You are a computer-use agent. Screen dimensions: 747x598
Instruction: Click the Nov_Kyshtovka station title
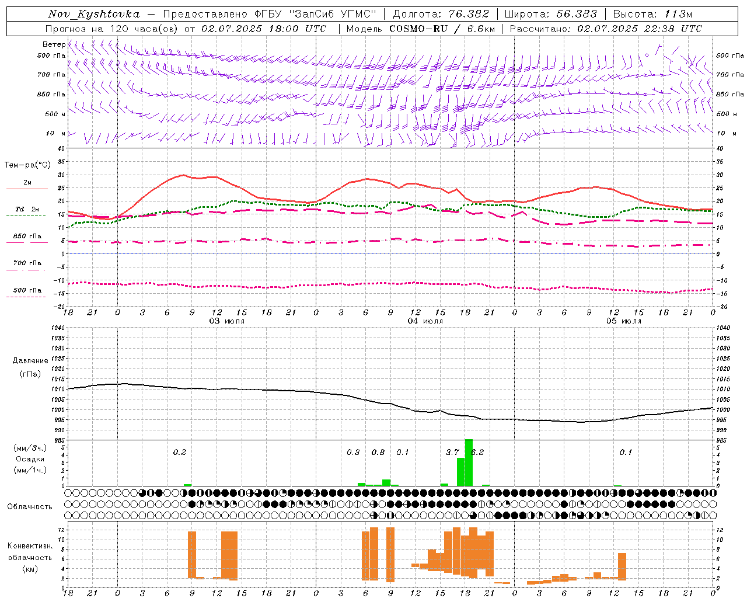point(94,14)
